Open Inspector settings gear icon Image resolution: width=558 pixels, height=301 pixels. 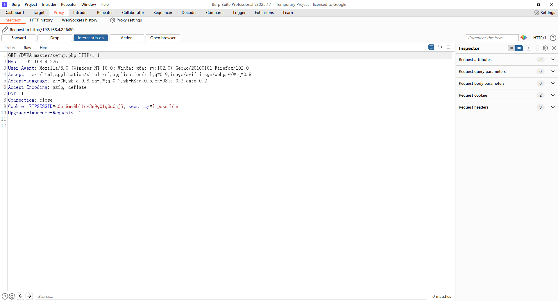click(545, 48)
